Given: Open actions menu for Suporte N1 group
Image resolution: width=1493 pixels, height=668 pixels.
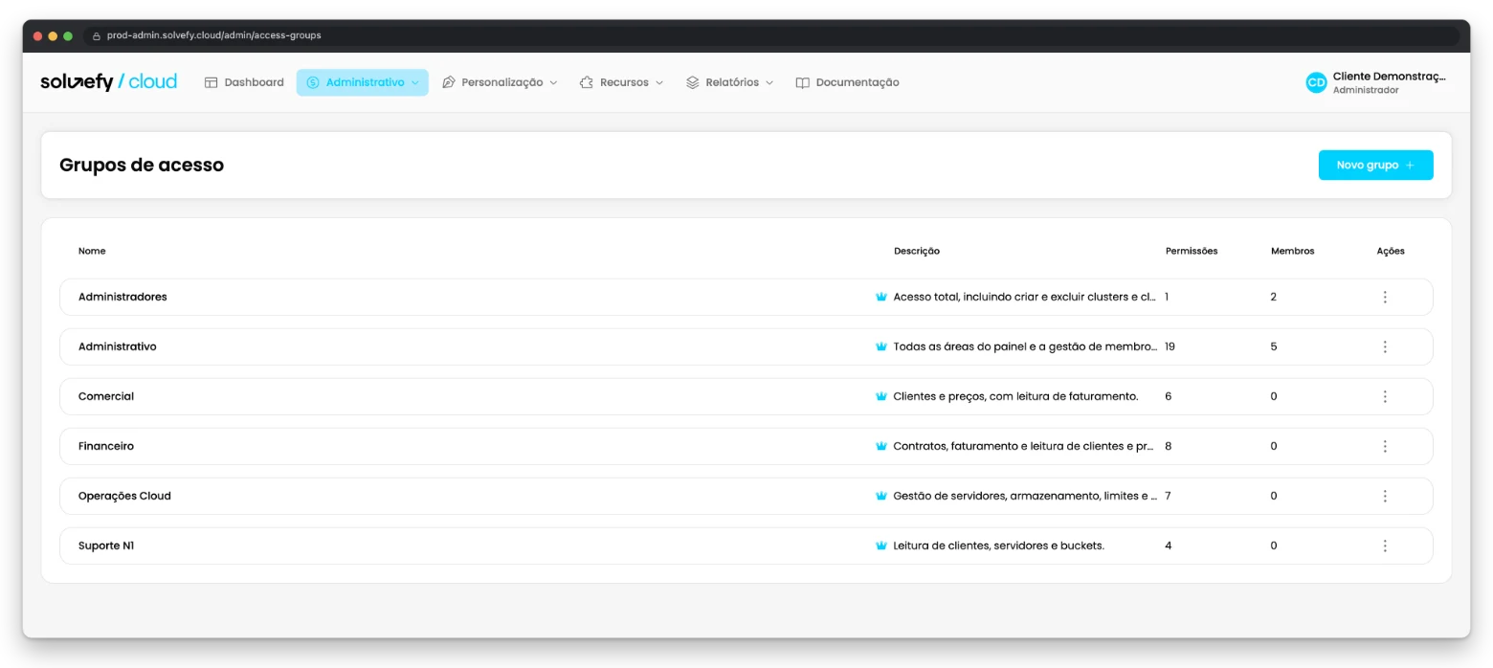Looking at the screenshot, I should coord(1385,546).
